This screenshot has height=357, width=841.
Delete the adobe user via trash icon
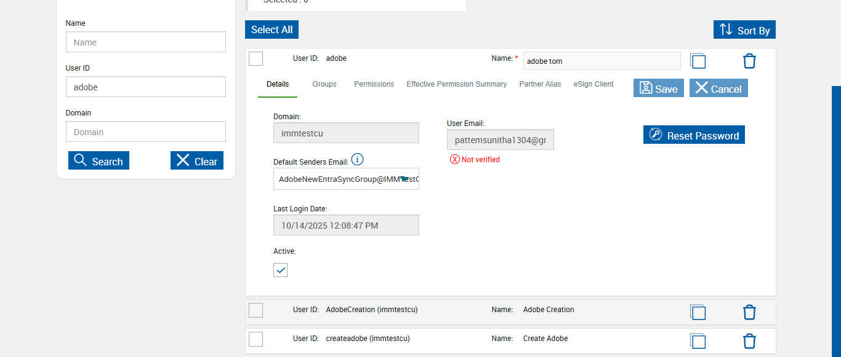click(x=749, y=61)
